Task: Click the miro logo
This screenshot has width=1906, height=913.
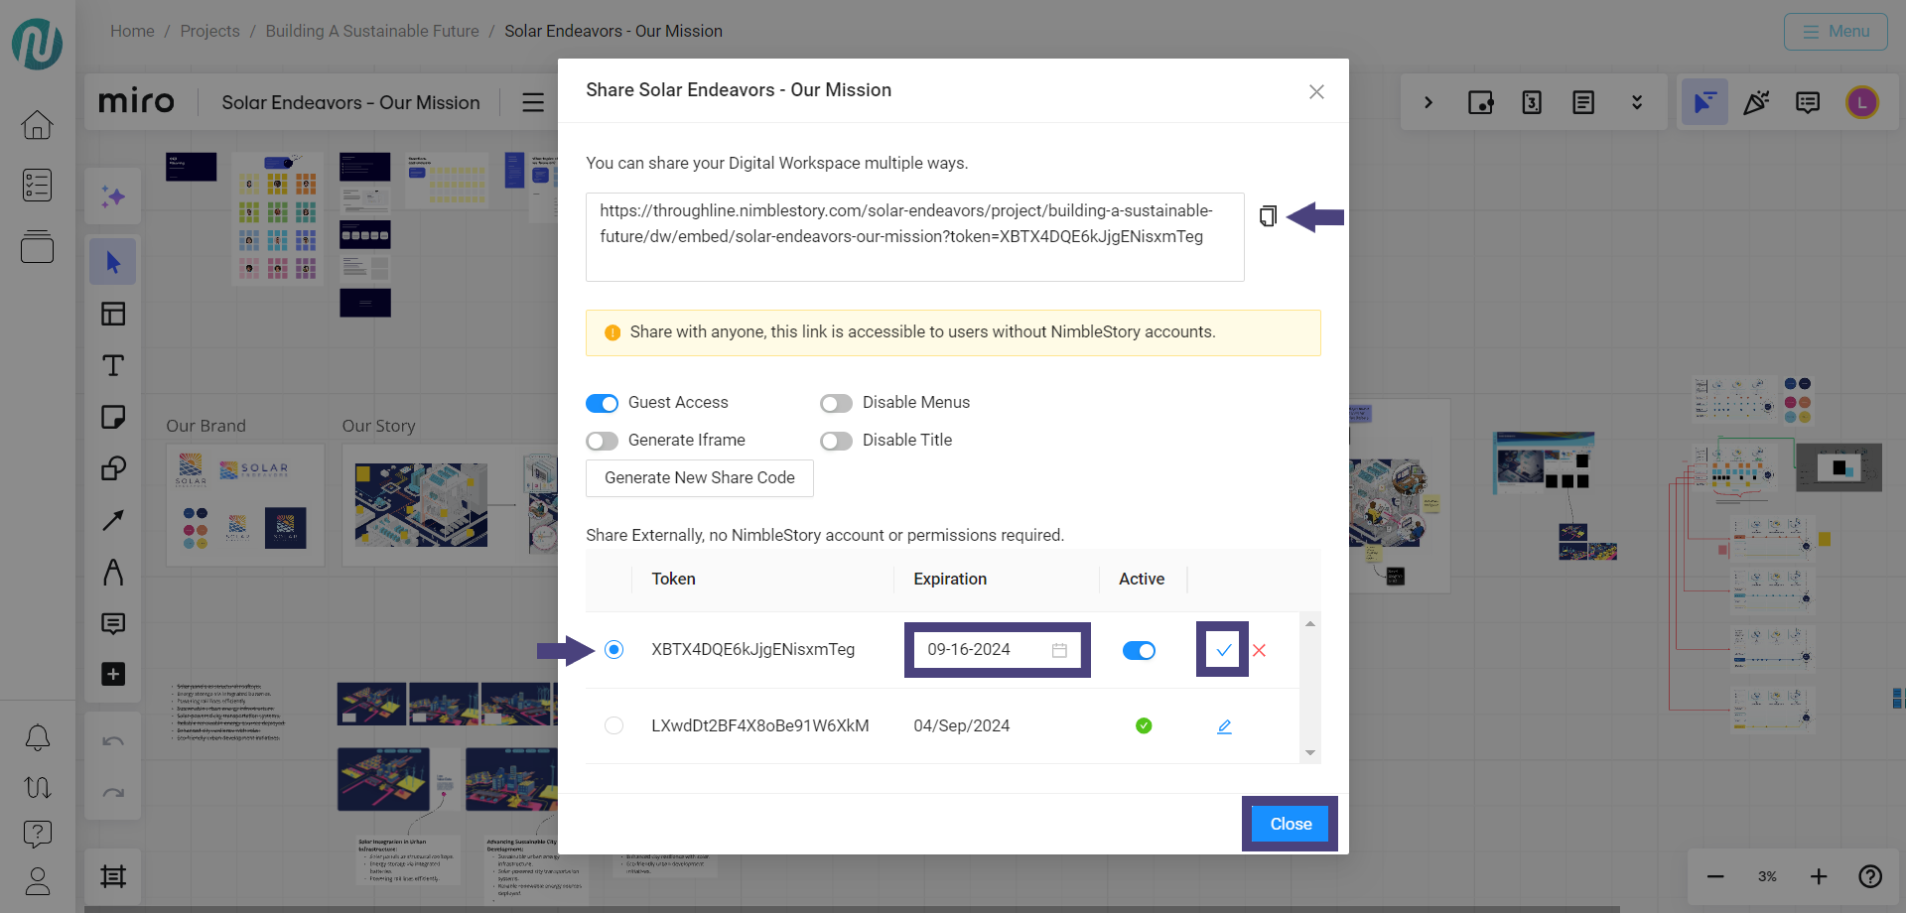Action: 136,101
